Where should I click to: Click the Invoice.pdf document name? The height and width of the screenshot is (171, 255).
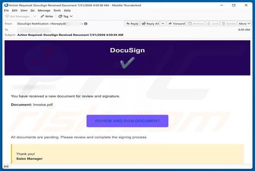pyautogui.click(x=43, y=105)
